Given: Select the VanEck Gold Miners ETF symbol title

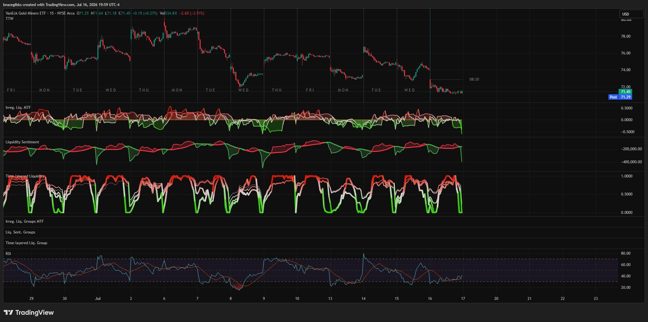Looking at the screenshot, I should point(26,13).
